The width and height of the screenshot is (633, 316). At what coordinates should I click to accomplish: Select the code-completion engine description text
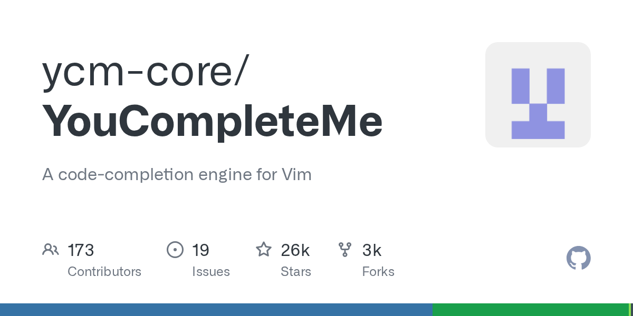pos(177,174)
